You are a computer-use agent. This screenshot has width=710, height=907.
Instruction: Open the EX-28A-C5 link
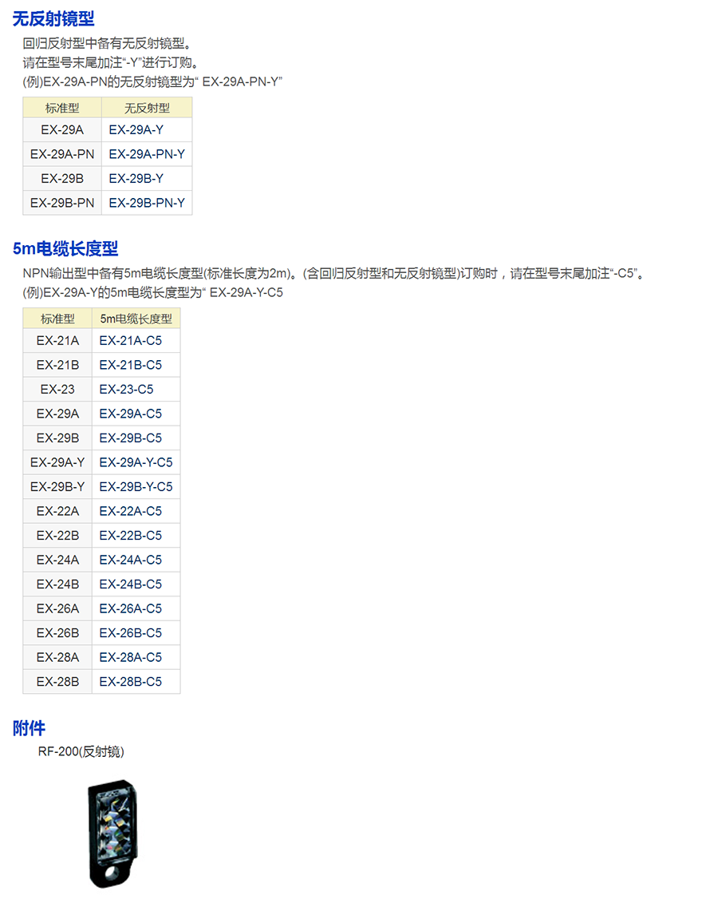pyautogui.click(x=130, y=657)
